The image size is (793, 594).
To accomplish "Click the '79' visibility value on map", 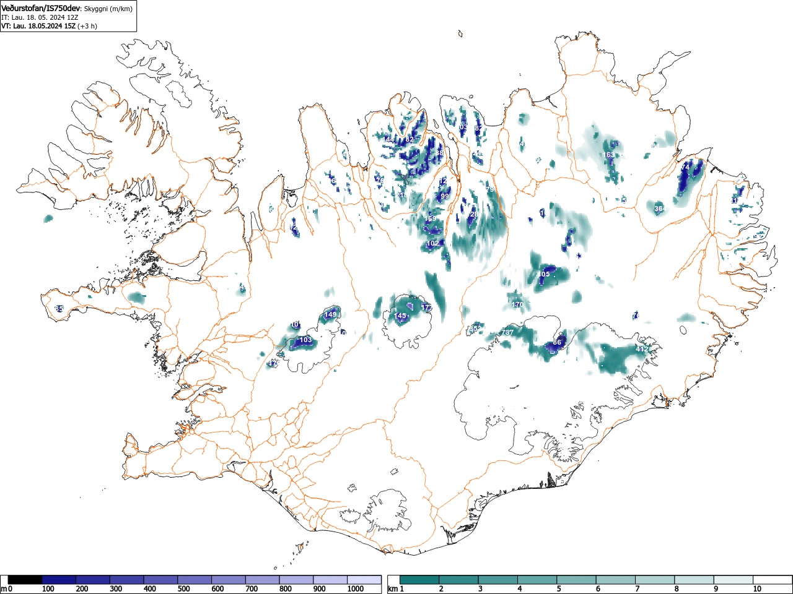I will [489, 189].
